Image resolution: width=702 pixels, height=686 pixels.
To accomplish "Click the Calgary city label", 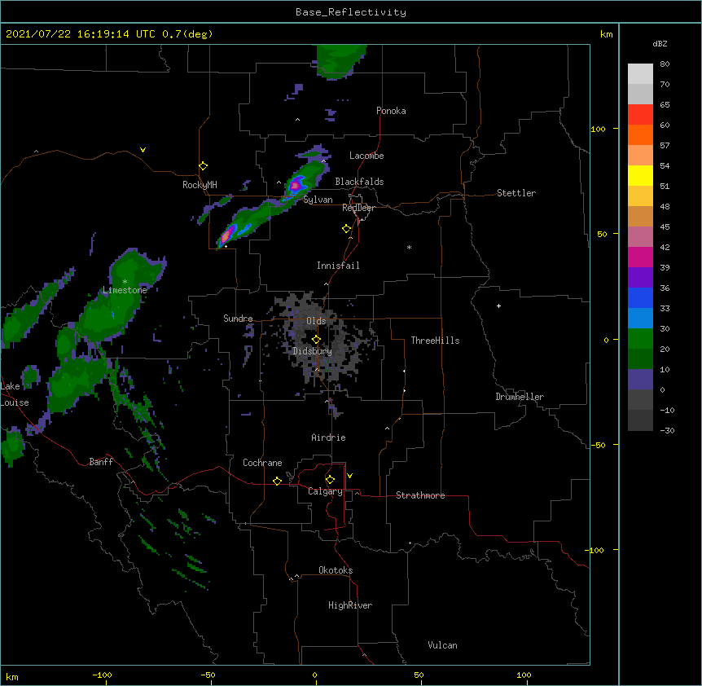I will 325,491.
